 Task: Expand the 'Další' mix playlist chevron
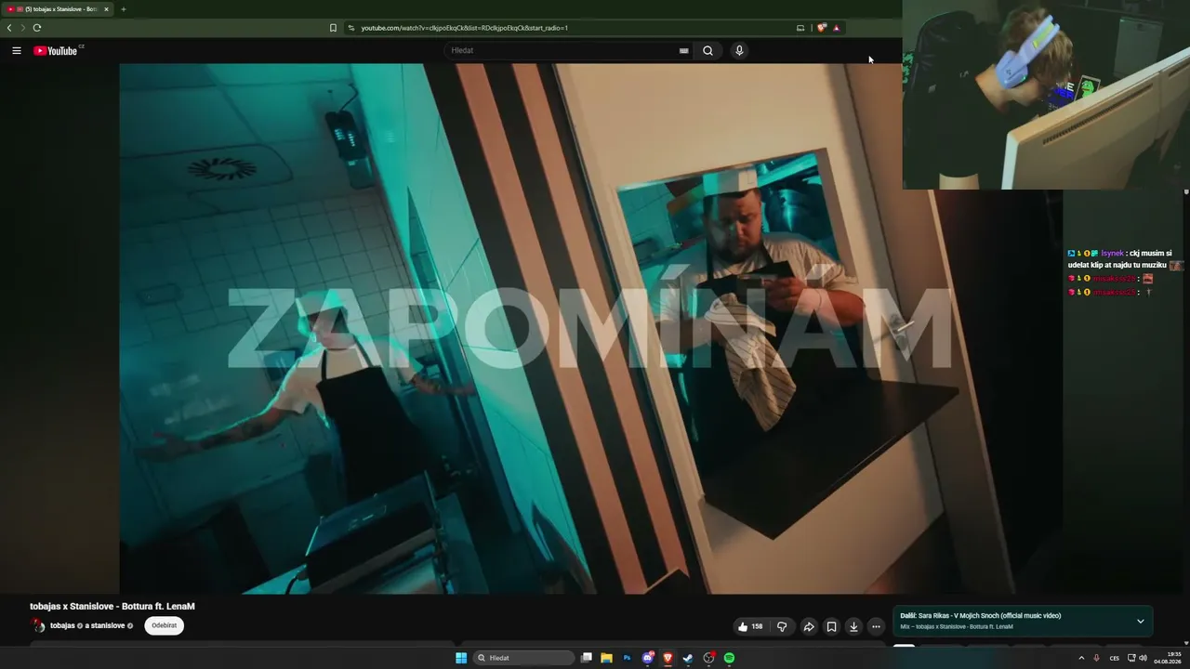(1141, 621)
